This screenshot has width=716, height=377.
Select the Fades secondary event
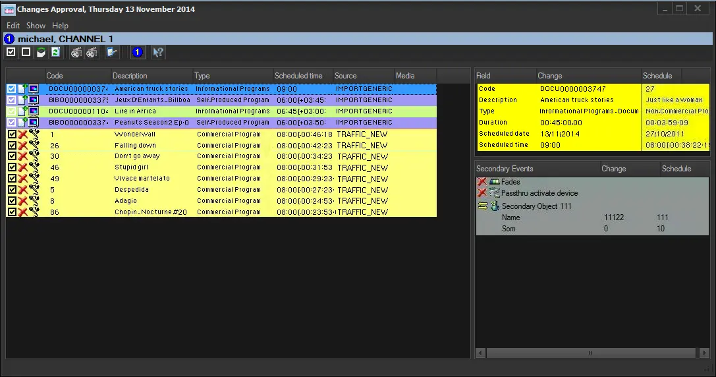pos(510,182)
